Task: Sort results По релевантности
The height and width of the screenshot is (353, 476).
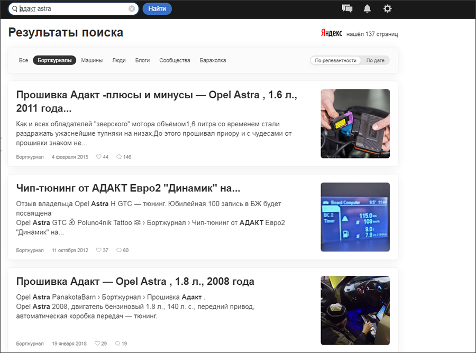Action: [335, 60]
